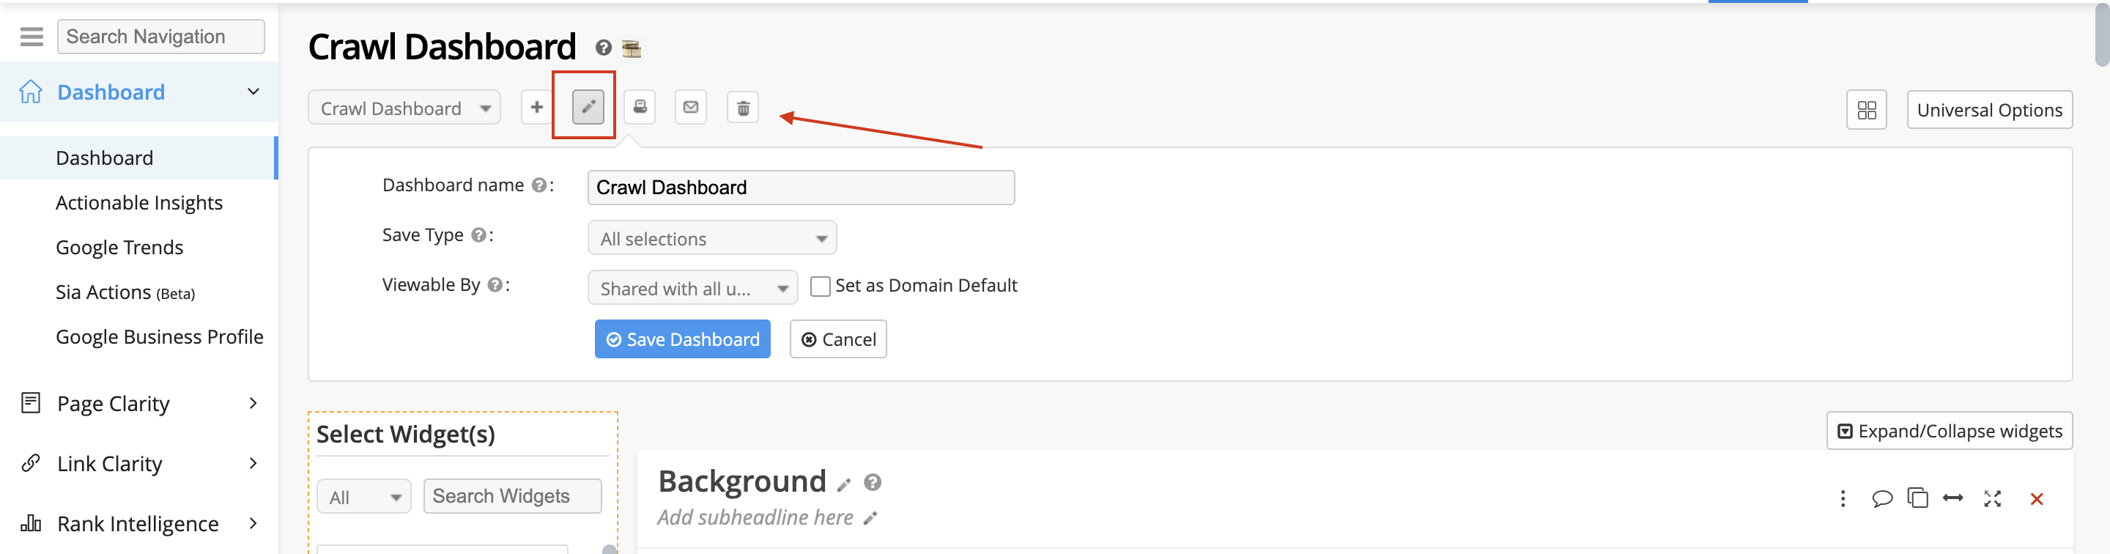Open the Crawl Dashboard selector dropdown

coord(404,108)
